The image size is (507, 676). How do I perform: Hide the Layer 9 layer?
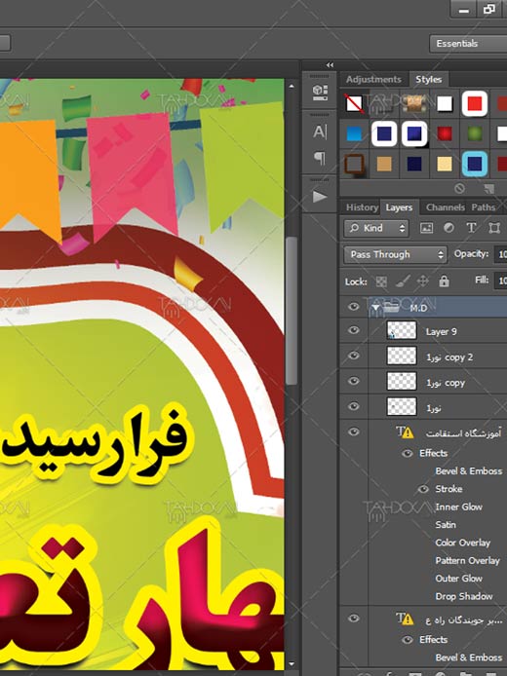[x=353, y=330]
